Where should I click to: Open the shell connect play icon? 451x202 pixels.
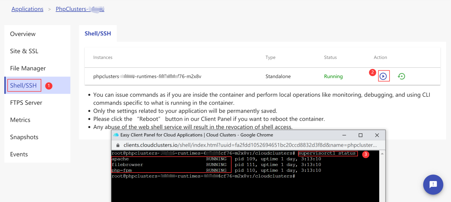click(383, 76)
